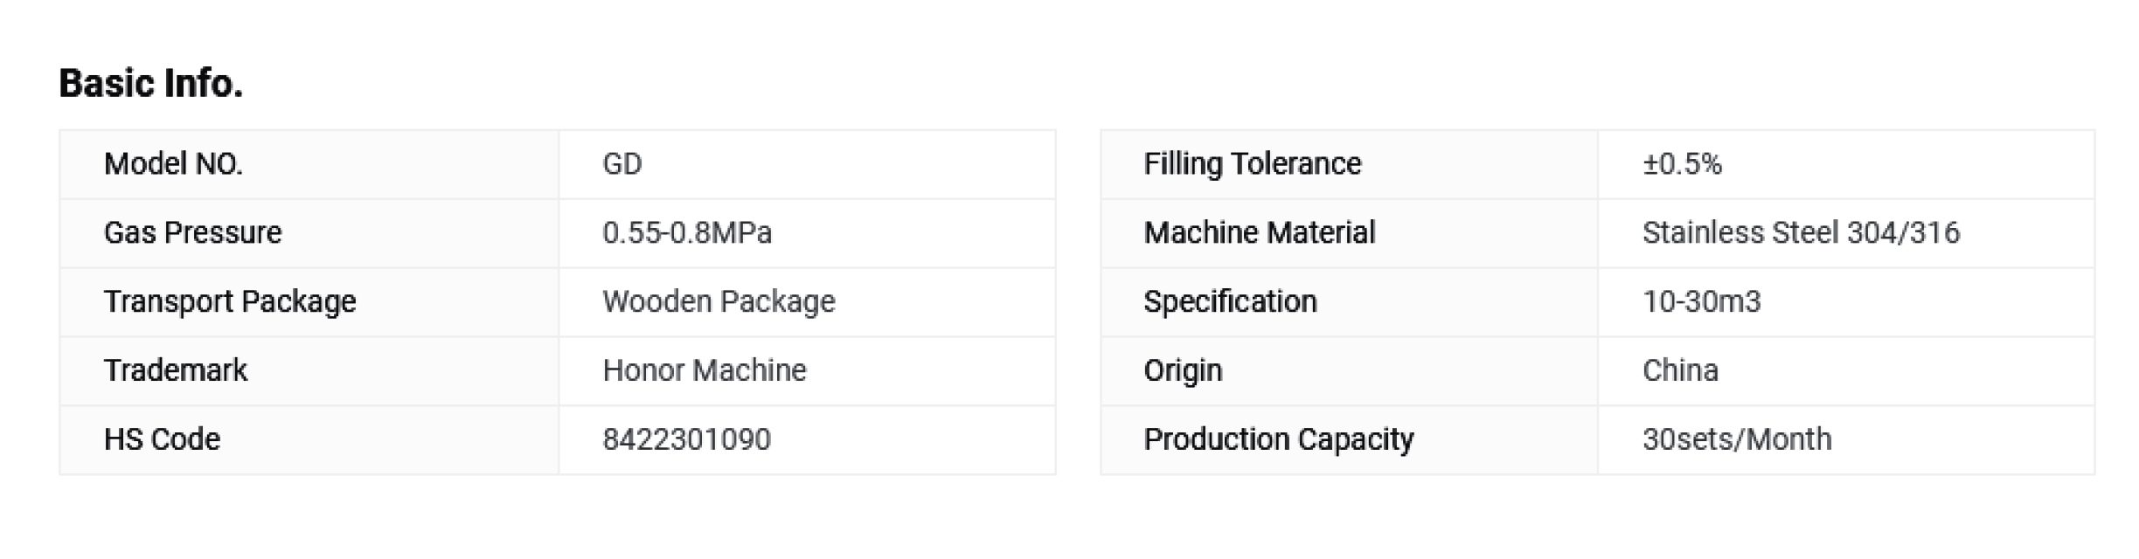Select the Transport Package label
This screenshot has height=559, width=2139.
click(230, 302)
